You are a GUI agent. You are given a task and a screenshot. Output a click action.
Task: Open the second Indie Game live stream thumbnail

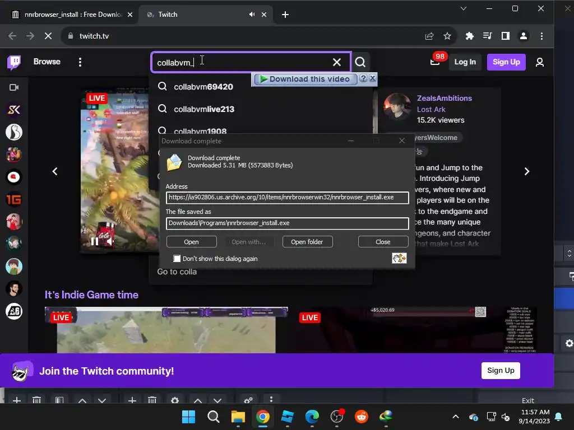pyautogui.click(x=417, y=330)
